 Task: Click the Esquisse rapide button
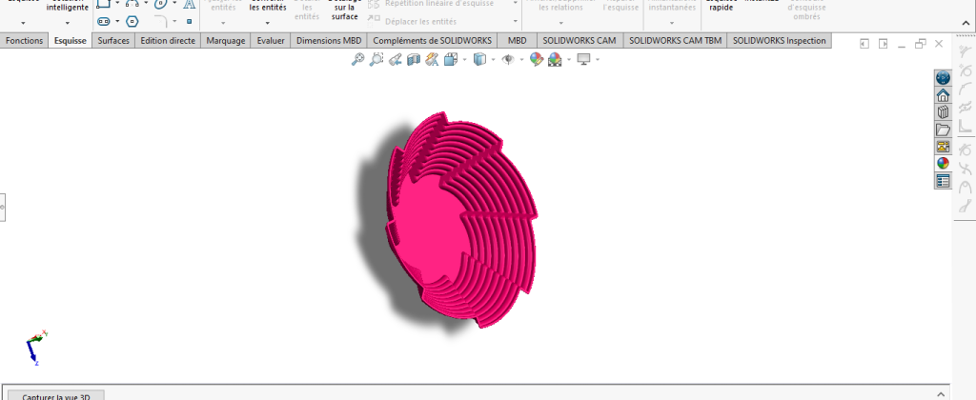(721, 7)
